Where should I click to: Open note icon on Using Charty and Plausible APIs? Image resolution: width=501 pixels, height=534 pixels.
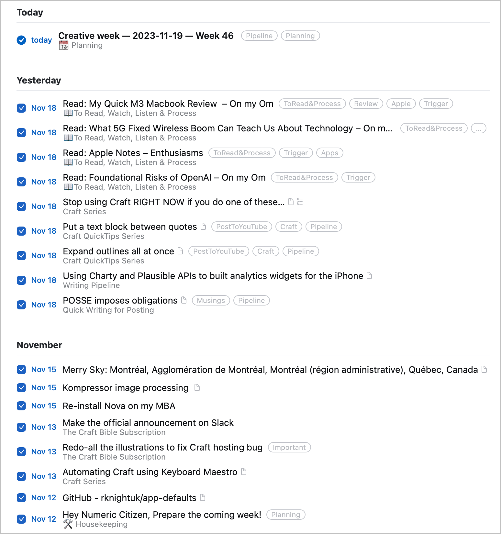369,275
